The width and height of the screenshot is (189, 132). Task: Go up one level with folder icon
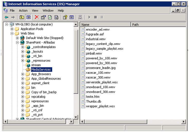(x=22, y=17)
